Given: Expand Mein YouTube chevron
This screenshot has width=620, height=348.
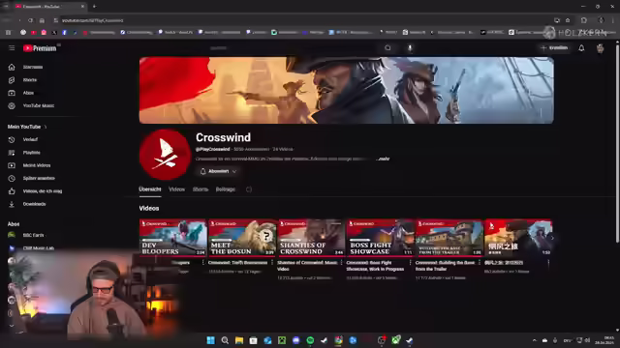Looking at the screenshot, I should pyautogui.click(x=46, y=127).
